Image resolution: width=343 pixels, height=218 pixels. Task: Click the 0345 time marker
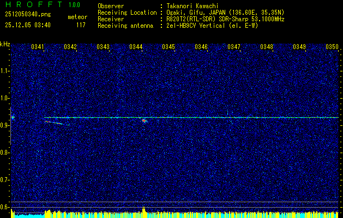coord(169,47)
